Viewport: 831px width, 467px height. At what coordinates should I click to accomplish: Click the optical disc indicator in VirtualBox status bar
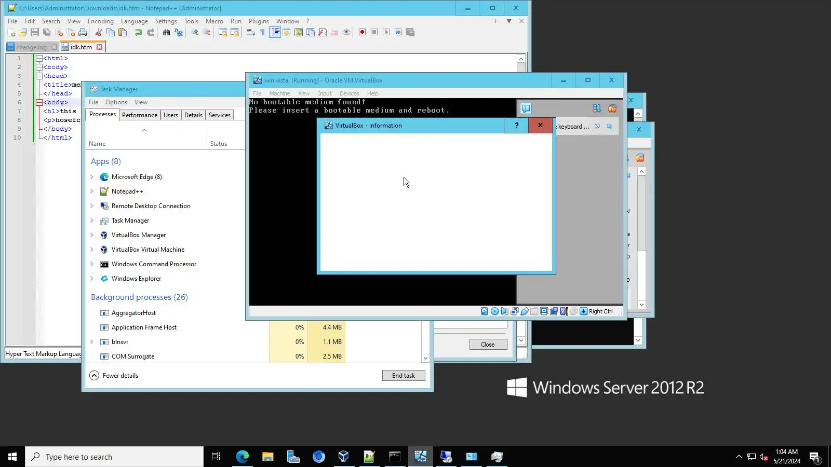pyautogui.click(x=494, y=311)
